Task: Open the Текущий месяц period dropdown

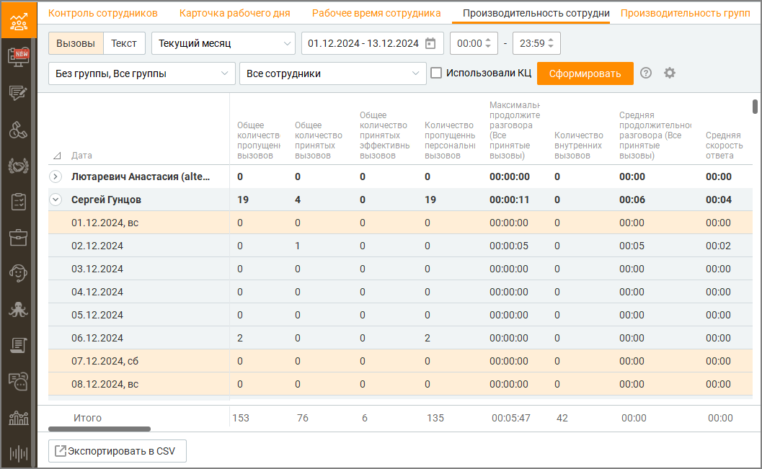Action: click(x=223, y=43)
